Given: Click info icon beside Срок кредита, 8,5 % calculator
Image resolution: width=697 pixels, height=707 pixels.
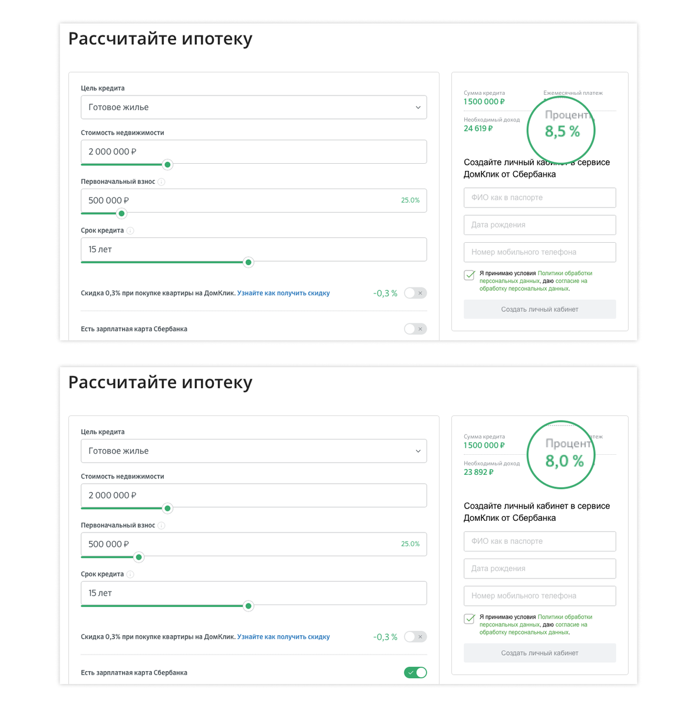Looking at the screenshot, I should [x=130, y=231].
